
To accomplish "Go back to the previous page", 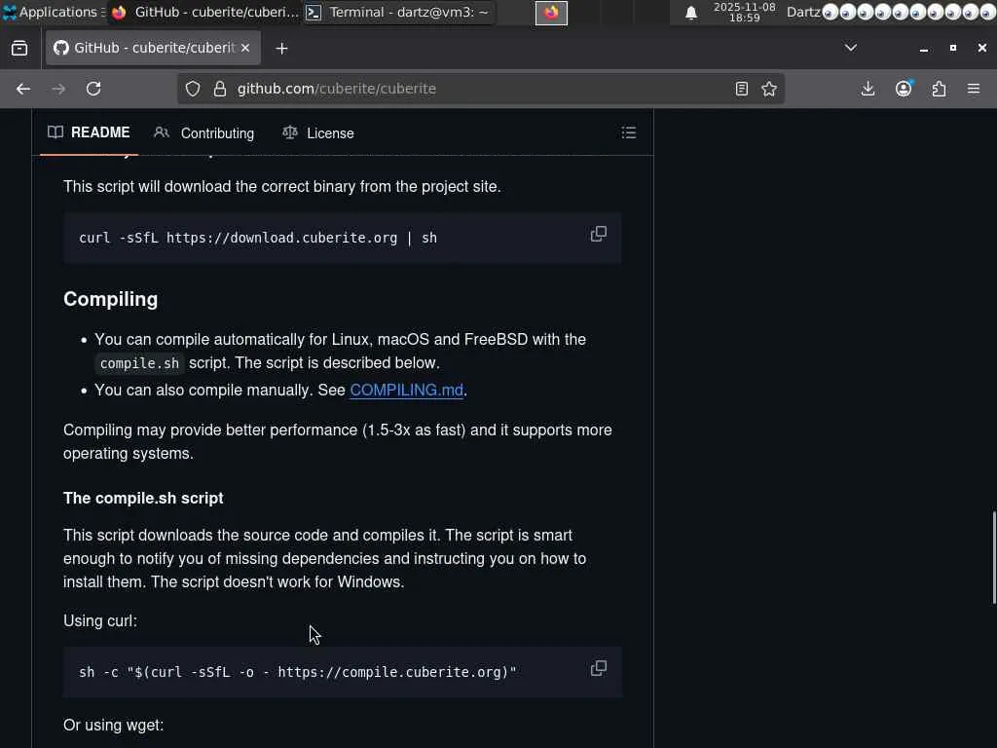I will pyautogui.click(x=23, y=89).
